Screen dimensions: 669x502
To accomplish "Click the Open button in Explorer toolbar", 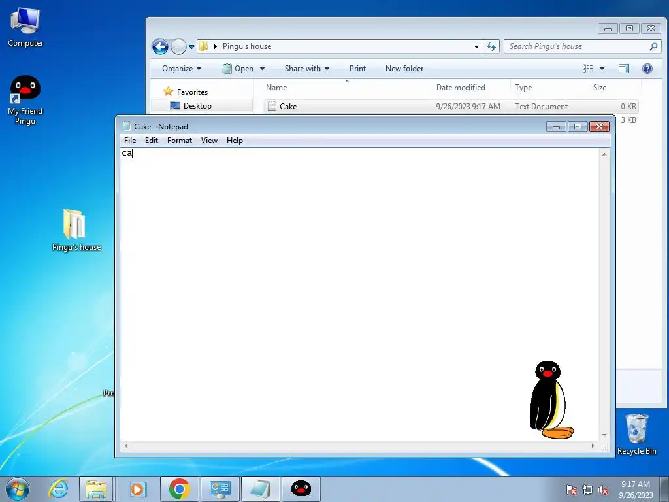I will pyautogui.click(x=238, y=68).
